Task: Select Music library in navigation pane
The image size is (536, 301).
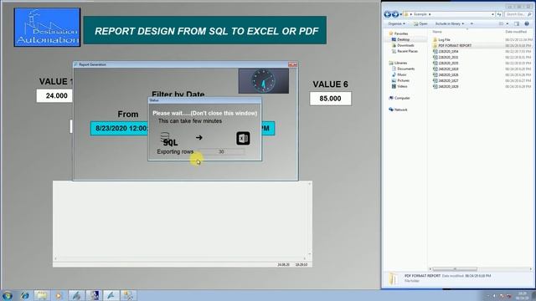Action: coord(402,74)
